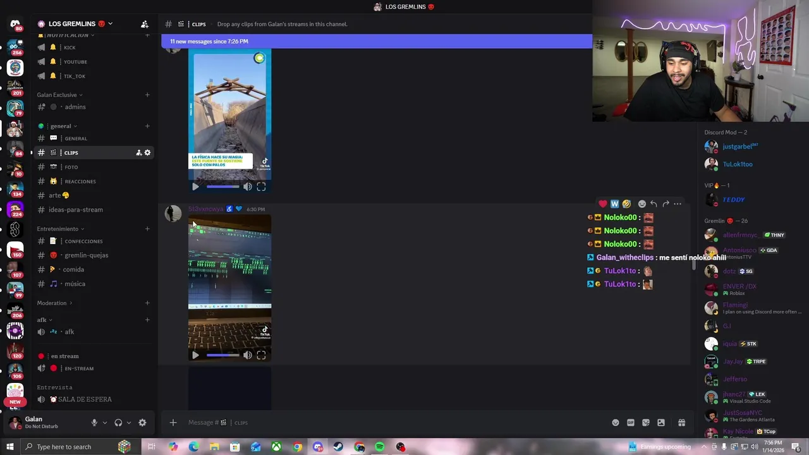Open justgarbel's member profile

click(752, 147)
